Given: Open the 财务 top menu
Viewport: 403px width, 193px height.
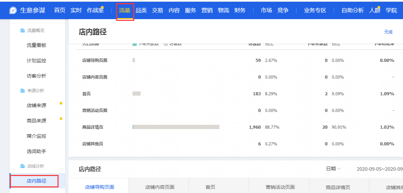Looking at the screenshot, I should point(240,10).
